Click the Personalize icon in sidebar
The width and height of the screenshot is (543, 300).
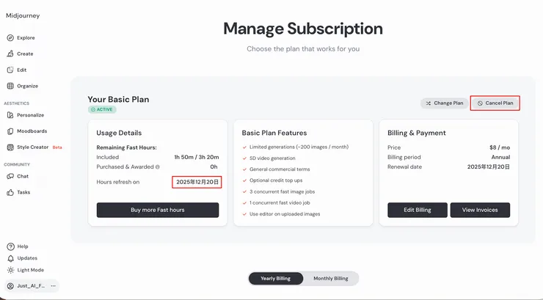(x=10, y=115)
